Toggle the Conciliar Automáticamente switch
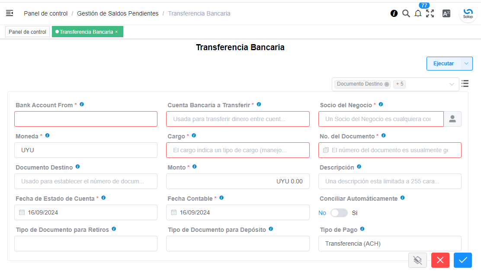The width and height of the screenshot is (481, 279). click(x=339, y=213)
